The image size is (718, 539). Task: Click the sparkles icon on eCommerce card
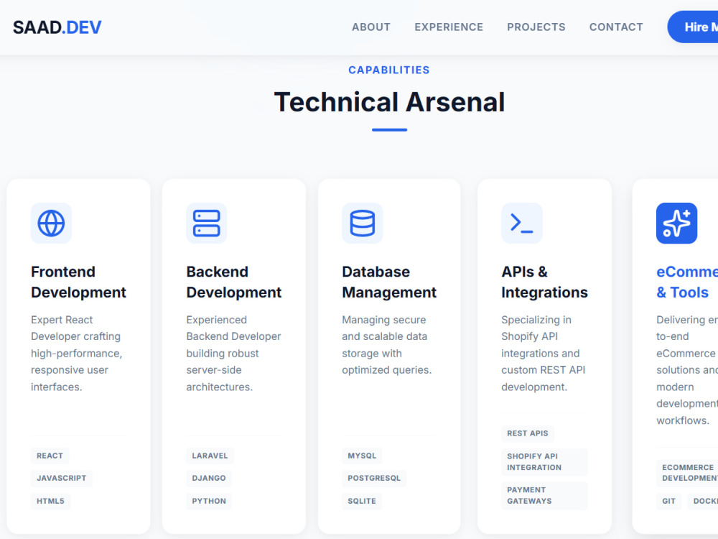(676, 224)
